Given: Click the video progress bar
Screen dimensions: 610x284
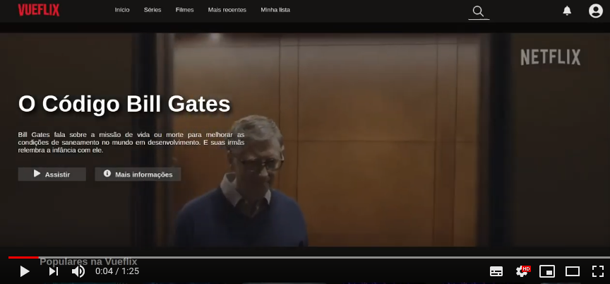Looking at the screenshot, I should pos(309,257).
